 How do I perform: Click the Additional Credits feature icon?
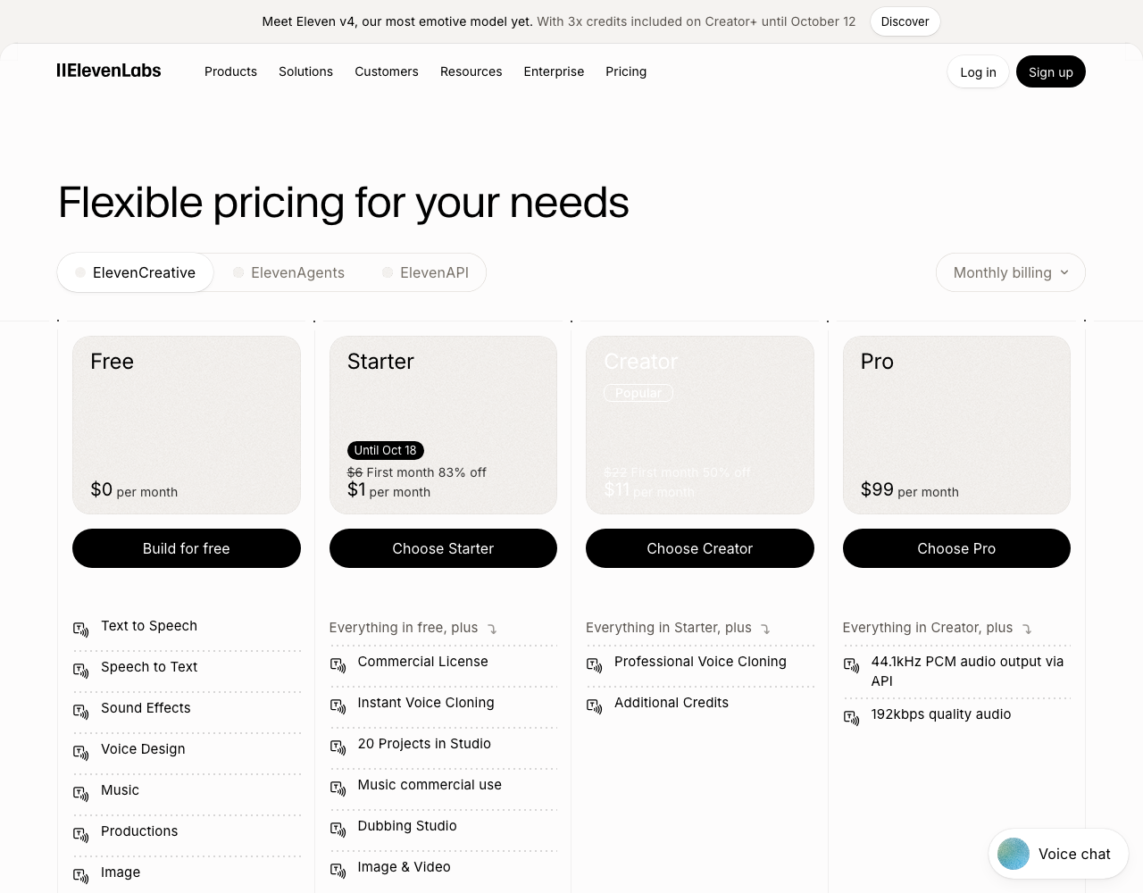tap(594, 706)
